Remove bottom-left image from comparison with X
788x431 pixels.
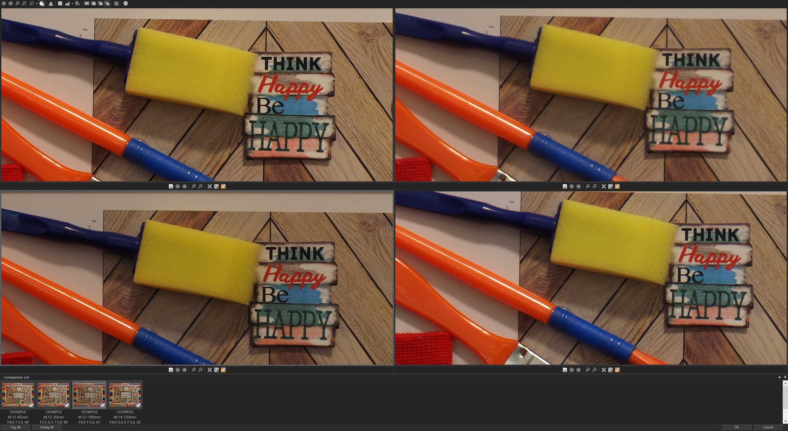(209, 370)
